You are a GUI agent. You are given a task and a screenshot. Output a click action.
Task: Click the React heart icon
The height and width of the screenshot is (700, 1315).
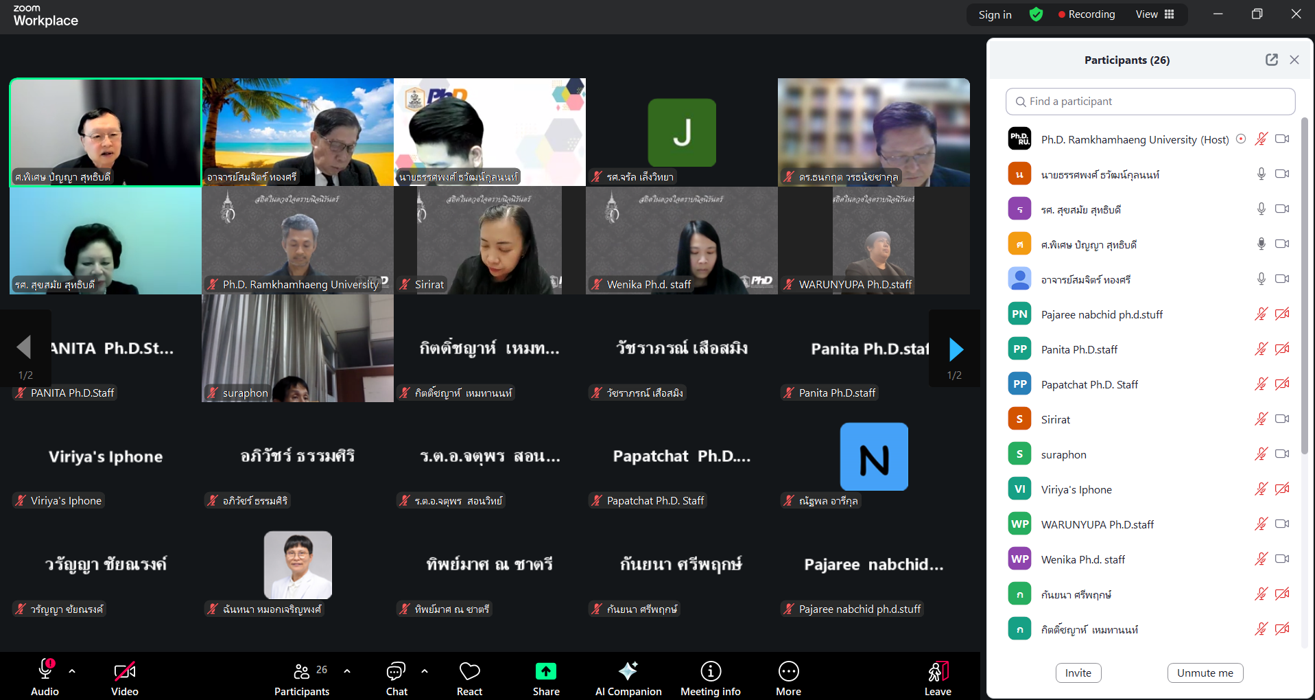(x=470, y=671)
